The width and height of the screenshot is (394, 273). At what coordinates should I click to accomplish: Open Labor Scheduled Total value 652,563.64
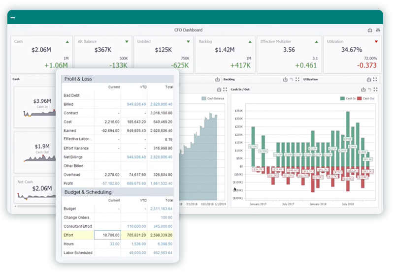pos(163,253)
